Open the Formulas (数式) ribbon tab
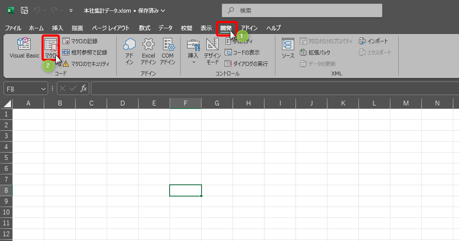459x241 pixels. (145, 28)
